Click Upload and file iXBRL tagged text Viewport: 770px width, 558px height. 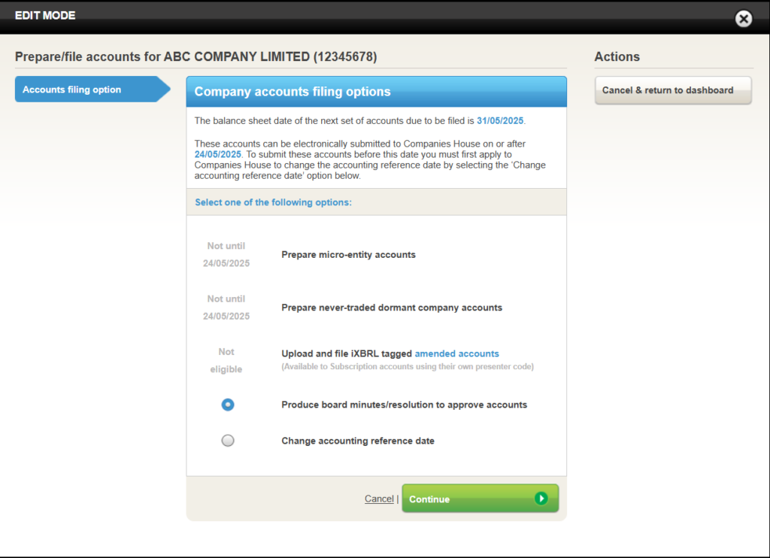[x=347, y=353]
